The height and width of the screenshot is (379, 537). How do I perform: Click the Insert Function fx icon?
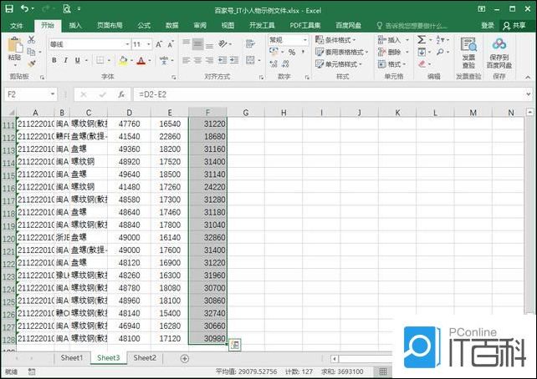tap(121, 94)
